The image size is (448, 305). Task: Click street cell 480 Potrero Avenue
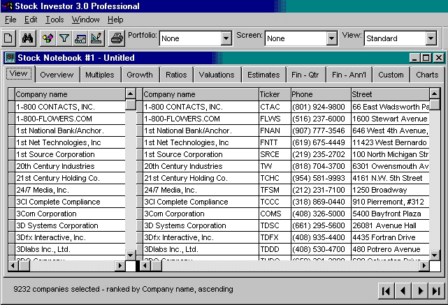[390, 249]
